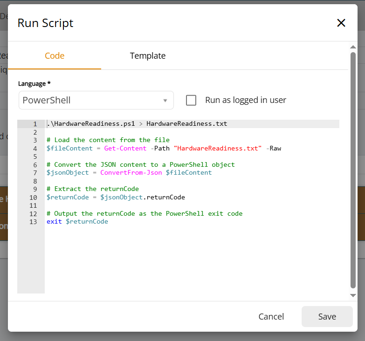Click code line 1 with HardwareReadiness.ps1
365x341 pixels.
tap(137, 124)
